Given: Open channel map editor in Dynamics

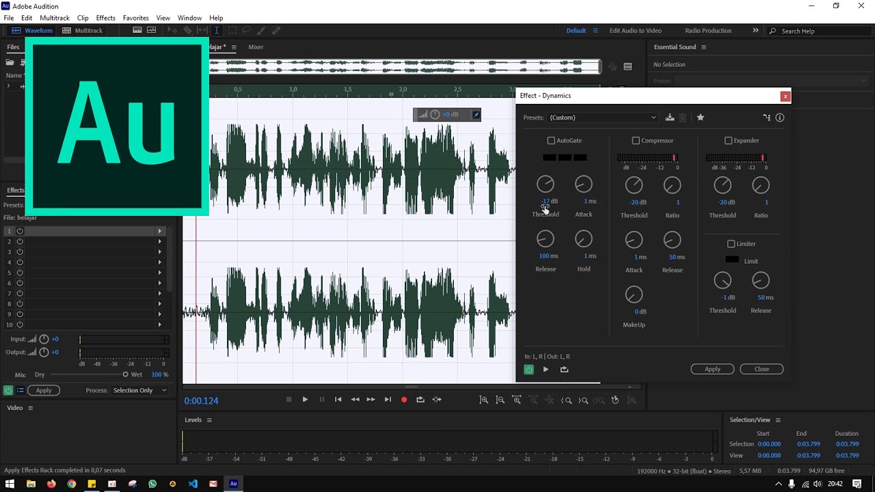Looking at the screenshot, I should pyautogui.click(x=766, y=118).
